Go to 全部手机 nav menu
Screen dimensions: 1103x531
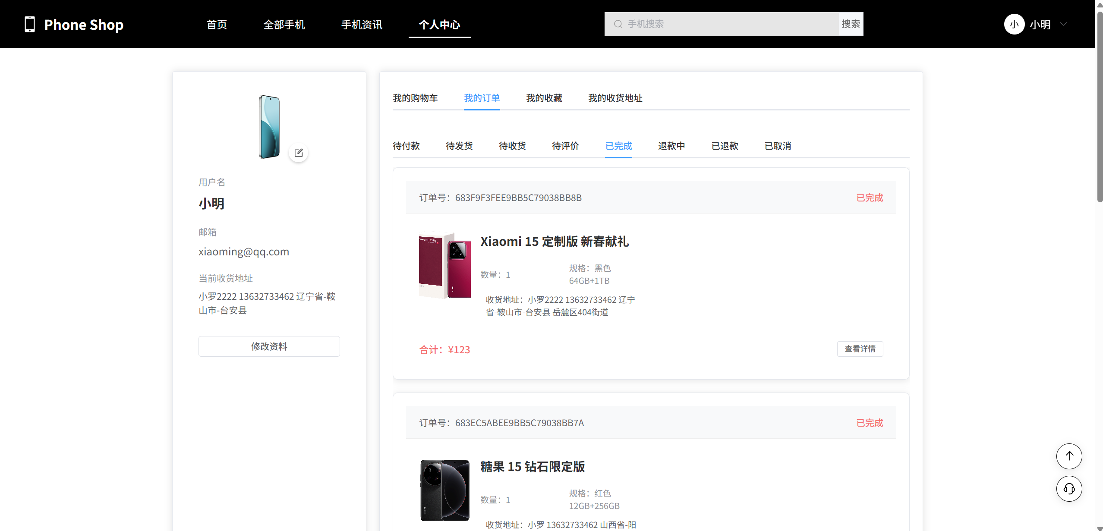click(x=284, y=25)
